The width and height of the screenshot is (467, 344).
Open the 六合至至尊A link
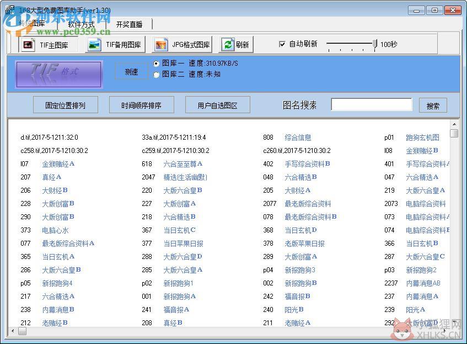click(x=183, y=164)
